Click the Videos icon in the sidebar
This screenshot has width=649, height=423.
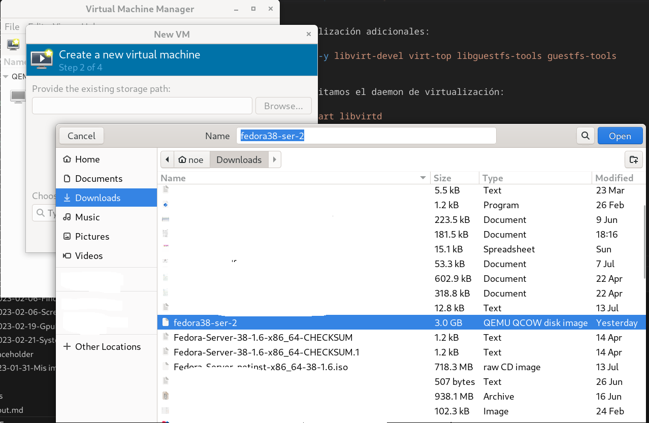point(67,256)
